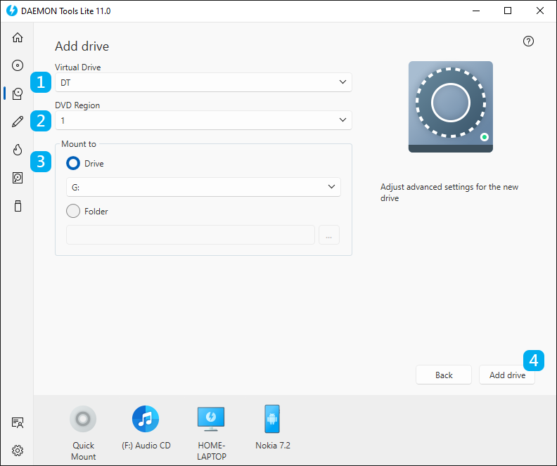The height and width of the screenshot is (466, 557).
Task: Click the "Mount to" group label
Action: pos(79,144)
